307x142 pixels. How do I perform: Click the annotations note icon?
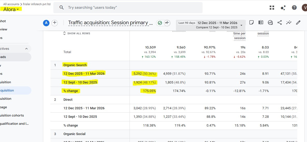pyautogui.click(x=251, y=23)
